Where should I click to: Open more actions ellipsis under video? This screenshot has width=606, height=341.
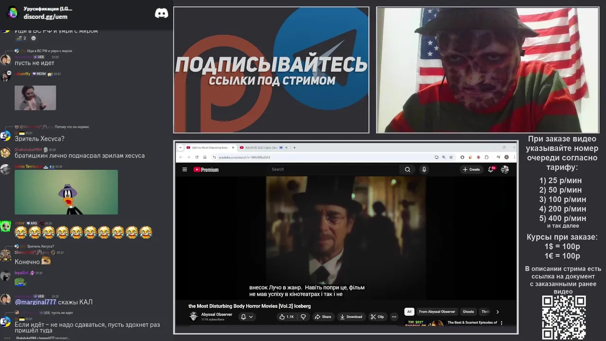(394, 317)
